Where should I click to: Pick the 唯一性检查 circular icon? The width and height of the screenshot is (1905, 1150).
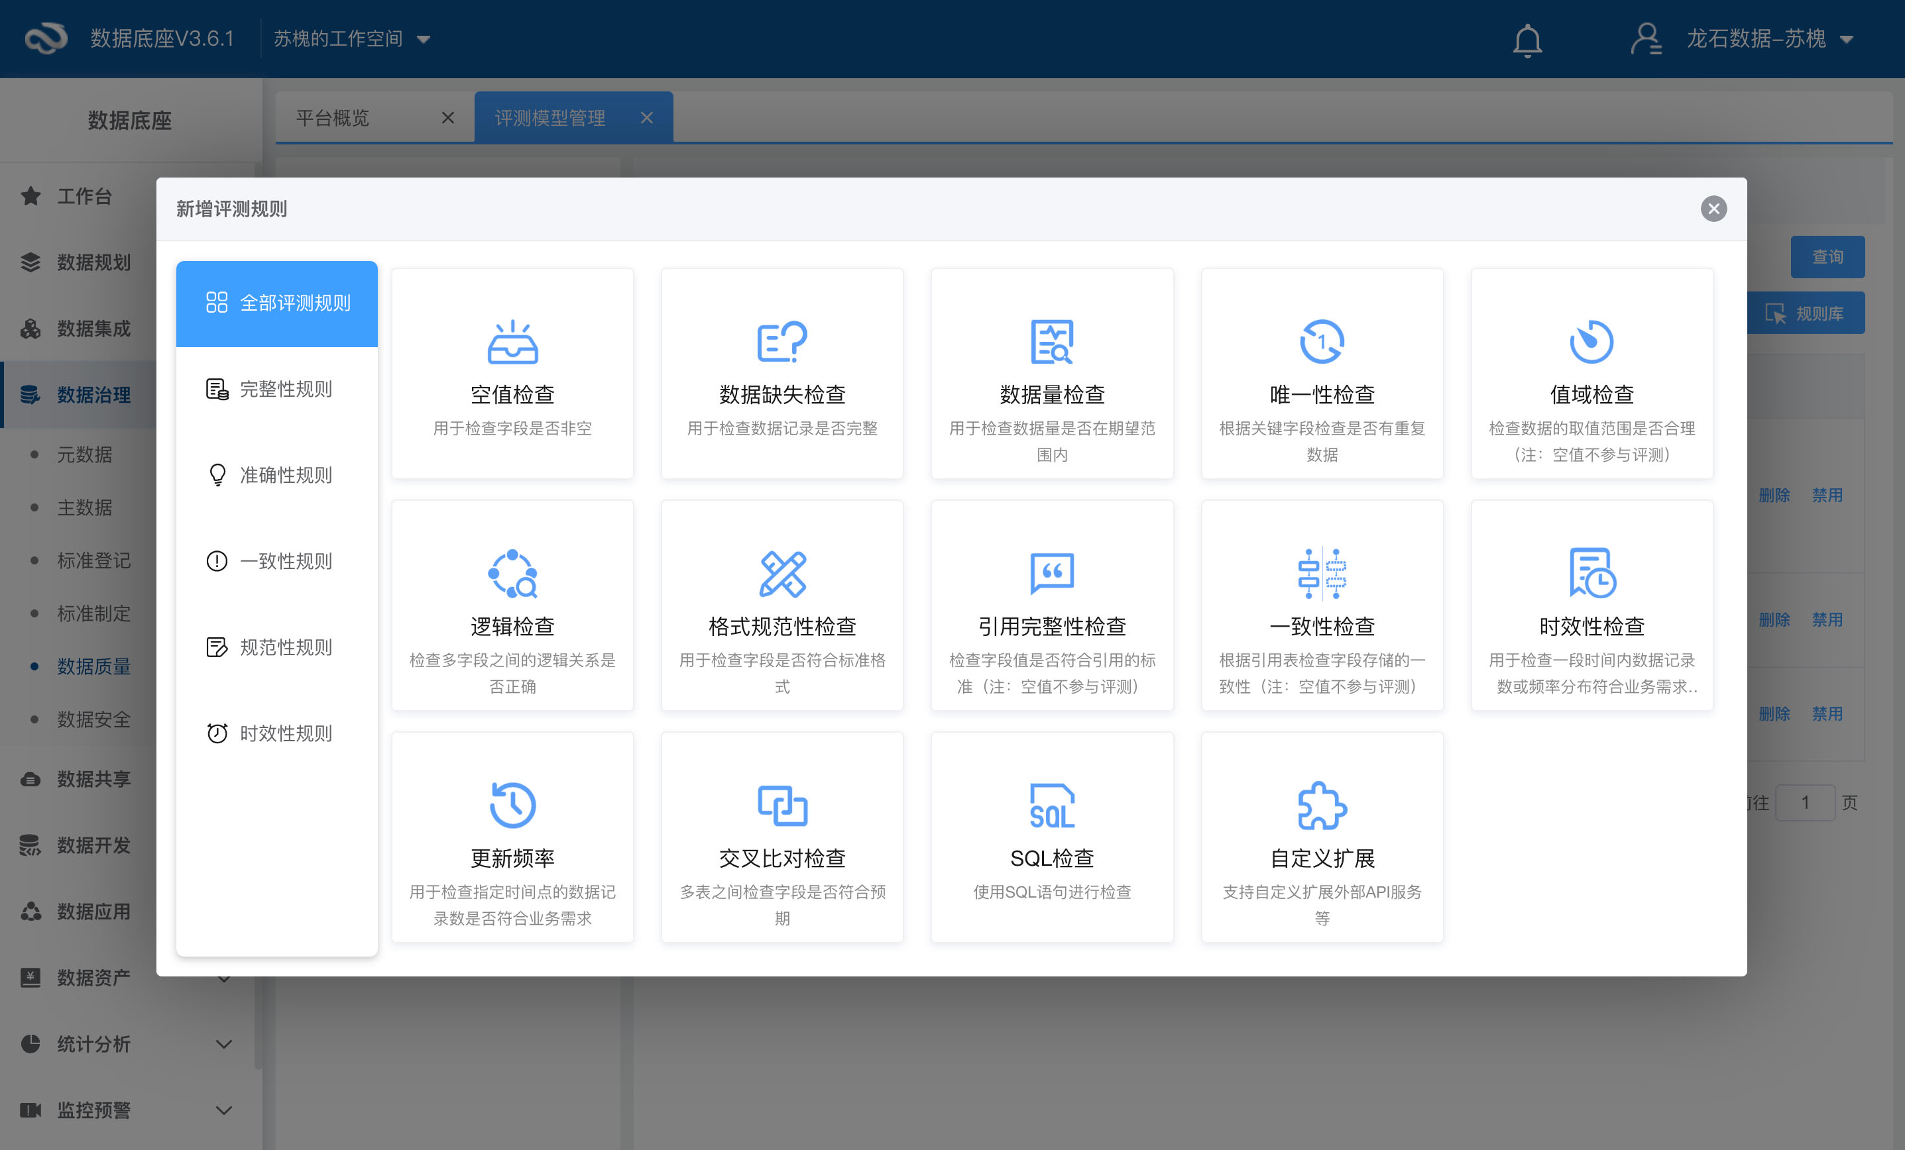1321,342
